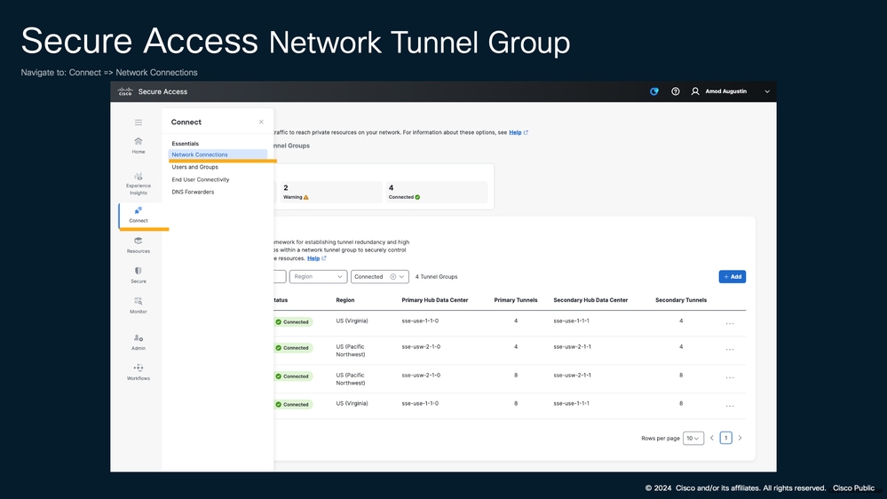
Task: Click the Secondary Hub Data Center column header
Action: click(x=590, y=300)
